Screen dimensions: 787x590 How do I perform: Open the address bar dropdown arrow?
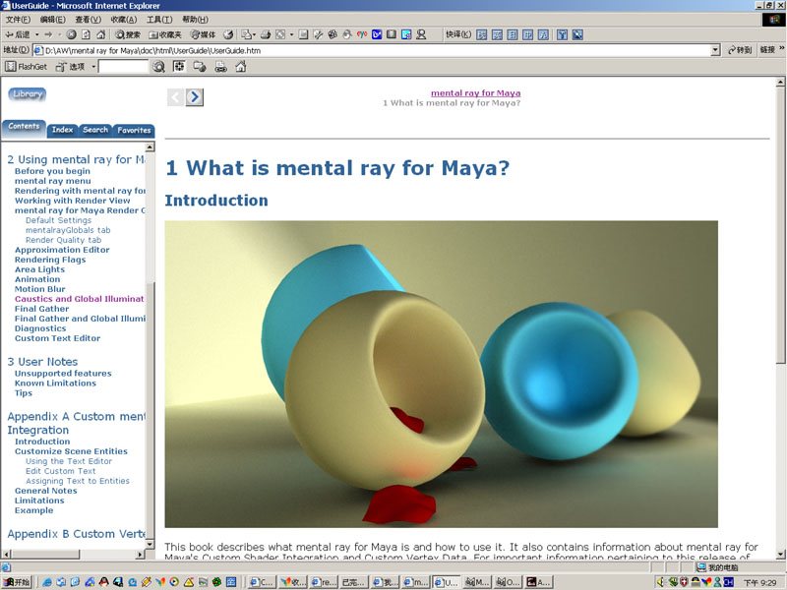(716, 50)
